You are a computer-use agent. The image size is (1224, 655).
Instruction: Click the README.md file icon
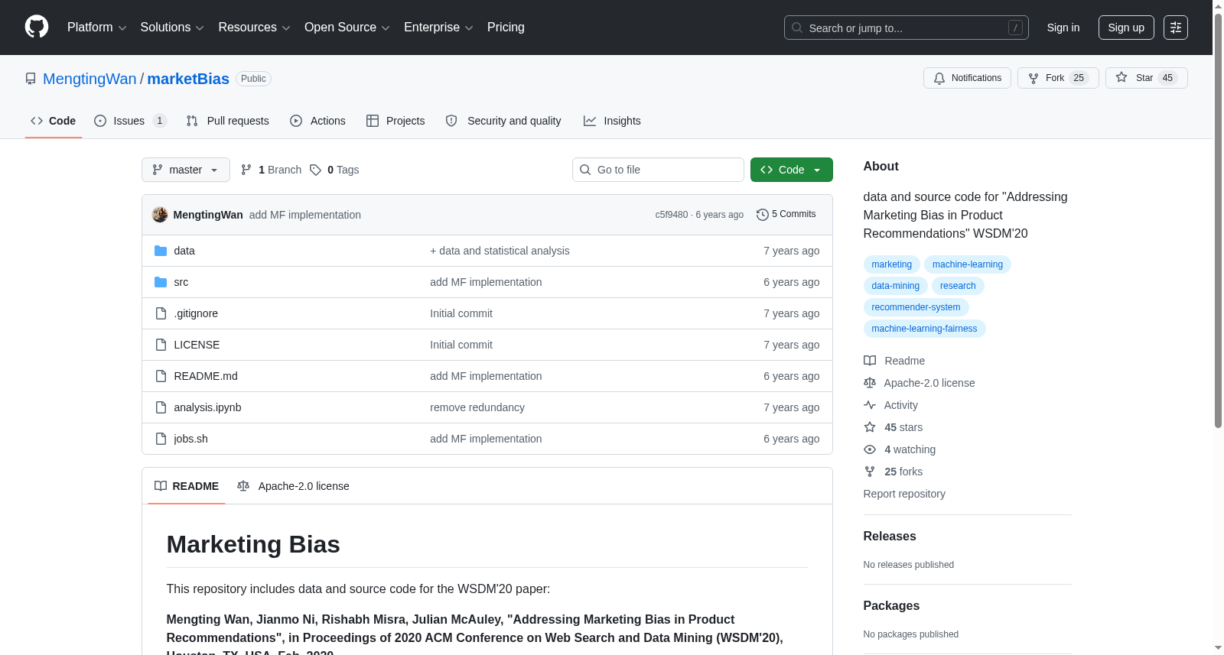(x=161, y=376)
